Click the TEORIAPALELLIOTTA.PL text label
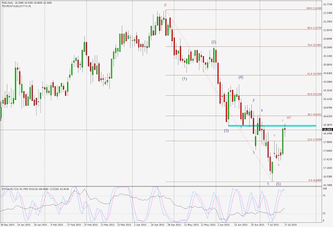 pos(16,6)
